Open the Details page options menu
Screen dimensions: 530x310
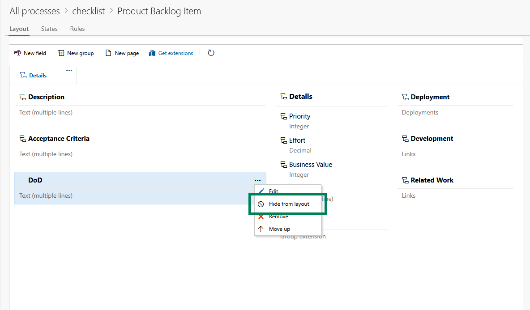tap(69, 70)
